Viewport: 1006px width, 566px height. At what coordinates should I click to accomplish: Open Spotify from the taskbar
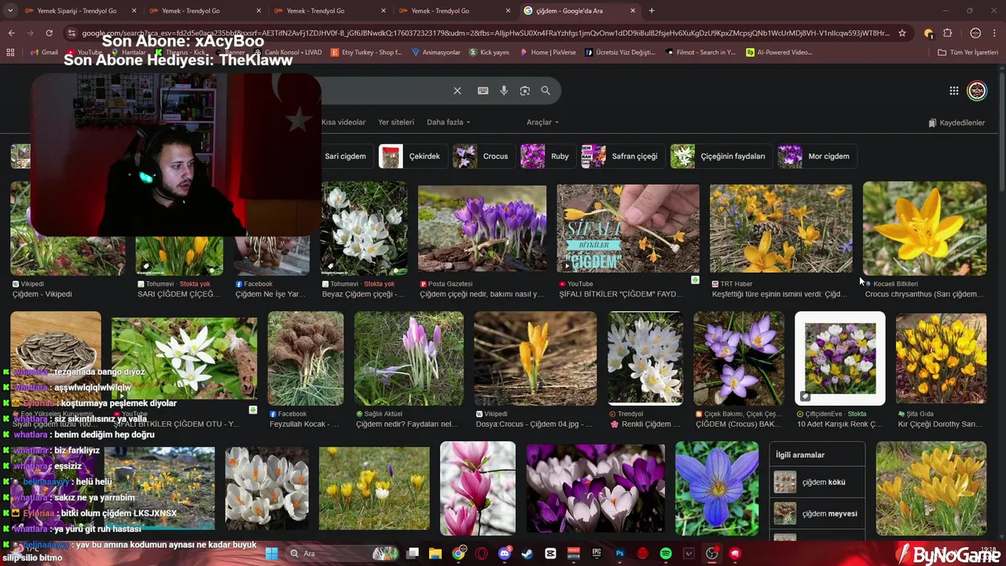point(666,553)
